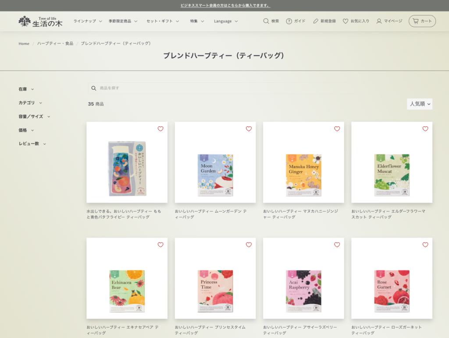This screenshot has width=449, height=338.
Task: Click the 35 商品 count text
Action: tap(96, 104)
